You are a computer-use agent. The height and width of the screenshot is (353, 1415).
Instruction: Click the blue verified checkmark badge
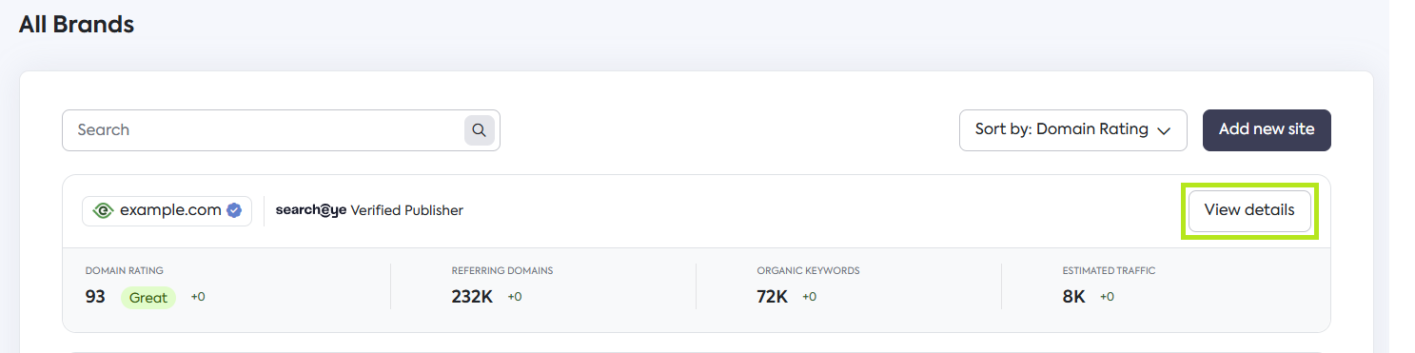pos(234,210)
